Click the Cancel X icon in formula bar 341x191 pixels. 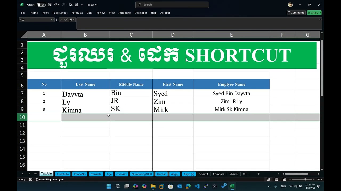[61, 20]
